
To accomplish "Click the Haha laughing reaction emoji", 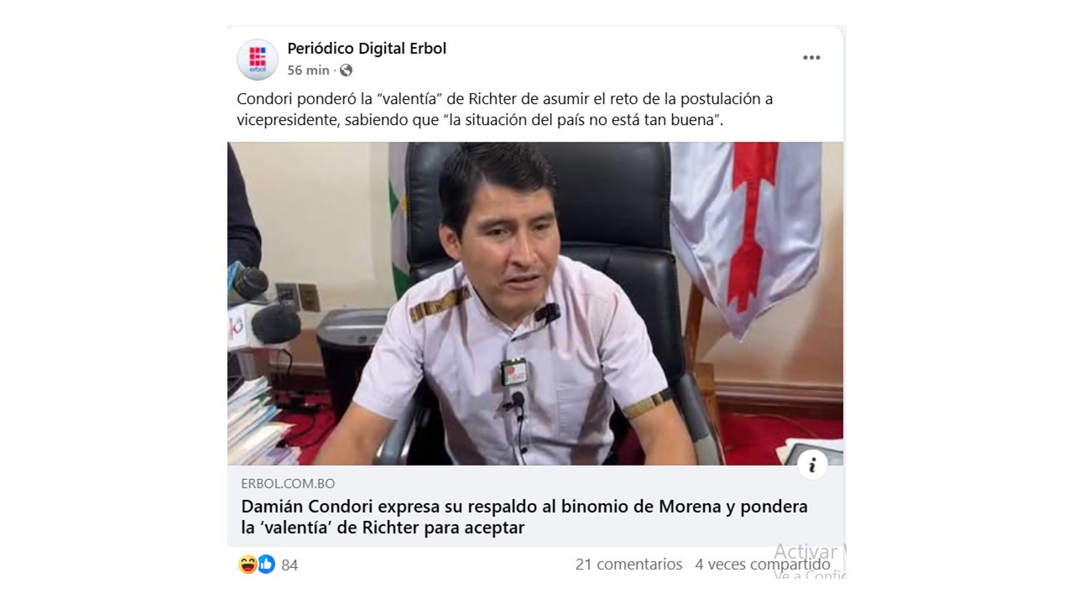I will [248, 565].
